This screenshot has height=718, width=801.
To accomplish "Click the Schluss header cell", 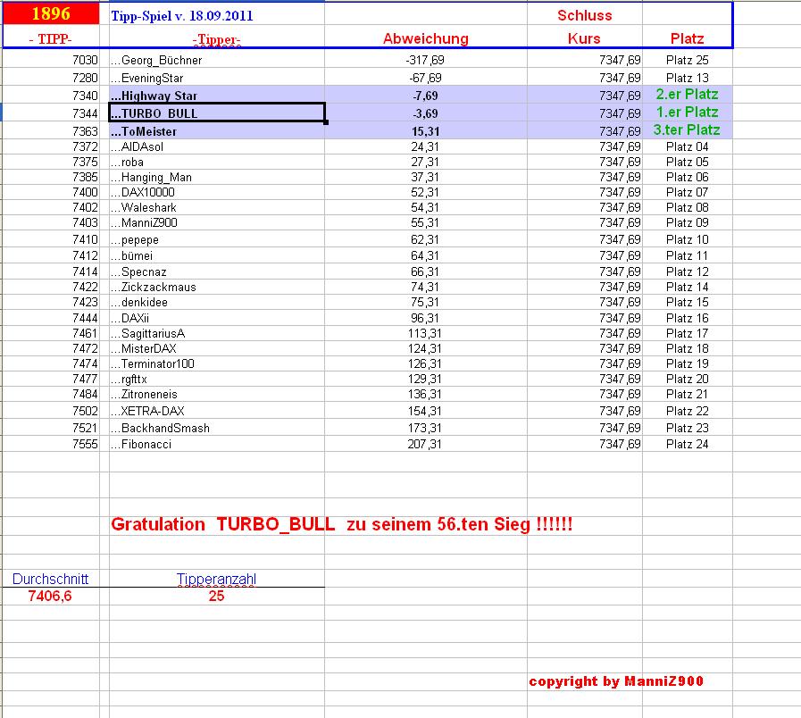I will 584,15.
